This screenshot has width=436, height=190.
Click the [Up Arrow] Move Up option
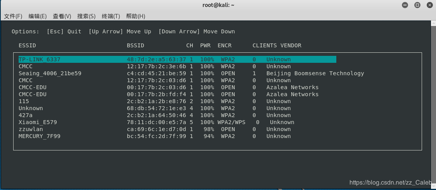(x=120, y=31)
